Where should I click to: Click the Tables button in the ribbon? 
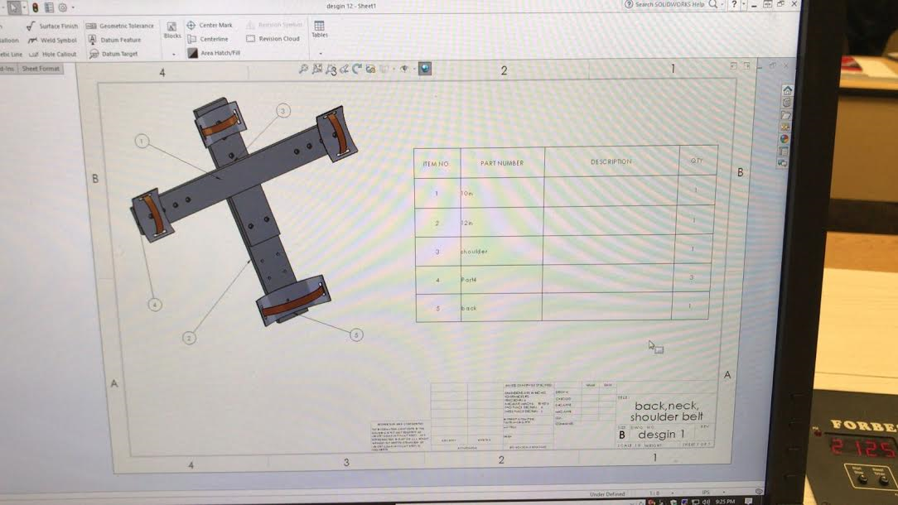click(319, 29)
